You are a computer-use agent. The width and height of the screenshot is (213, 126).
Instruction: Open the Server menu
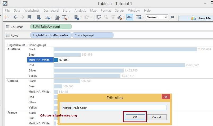[119, 10]
